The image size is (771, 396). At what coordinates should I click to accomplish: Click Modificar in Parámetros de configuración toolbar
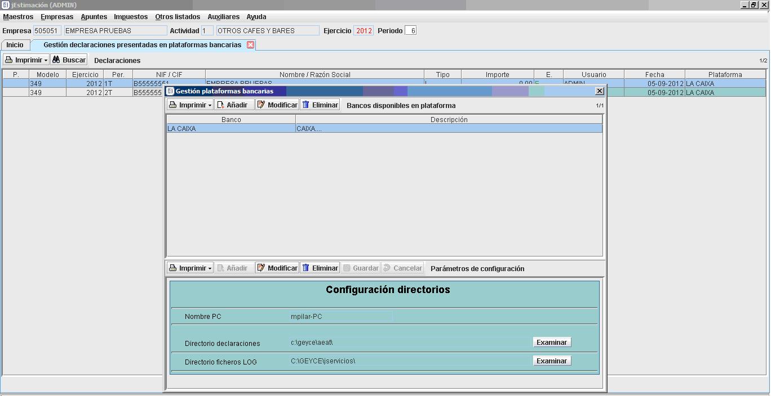coord(277,268)
